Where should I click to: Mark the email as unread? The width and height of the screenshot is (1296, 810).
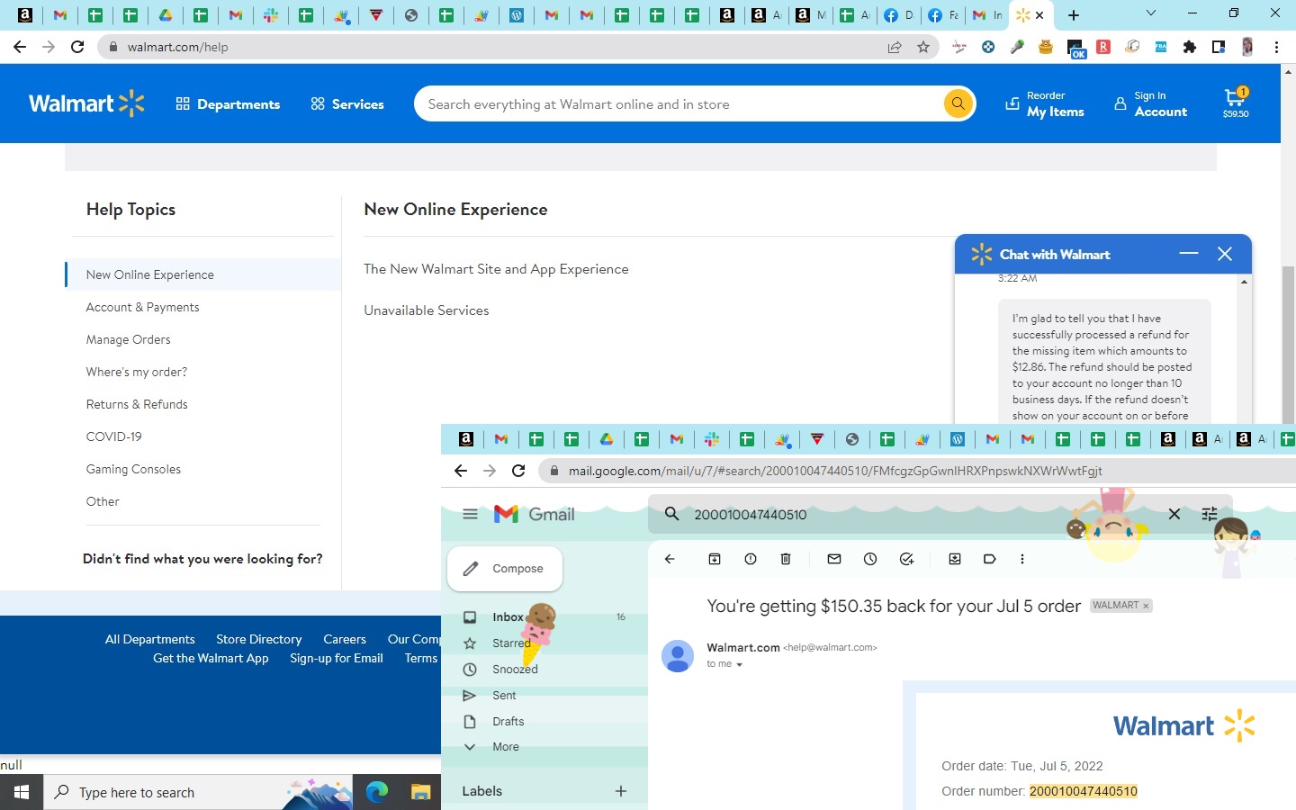(834, 559)
